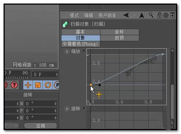Image resolution: width=181 pixels, height=134 pixels.
Task: Click the P rotation value field
Action: coord(41,111)
